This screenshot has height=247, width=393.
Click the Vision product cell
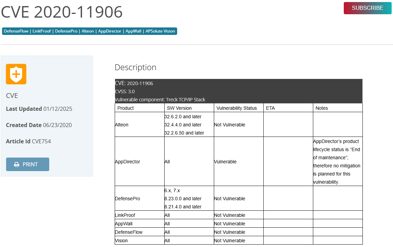click(x=139, y=241)
